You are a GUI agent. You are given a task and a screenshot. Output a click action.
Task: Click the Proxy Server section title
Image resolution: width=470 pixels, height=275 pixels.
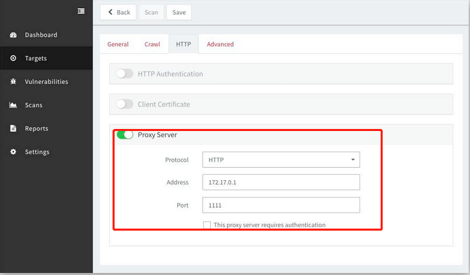(158, 134)
